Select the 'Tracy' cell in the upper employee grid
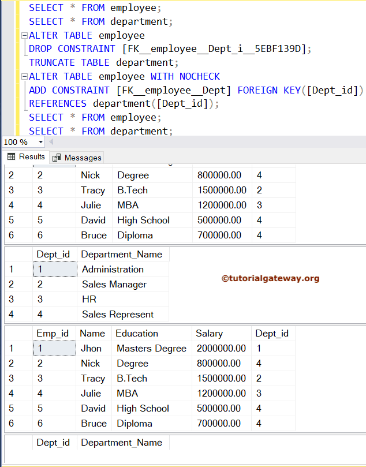 click(94, 190)
